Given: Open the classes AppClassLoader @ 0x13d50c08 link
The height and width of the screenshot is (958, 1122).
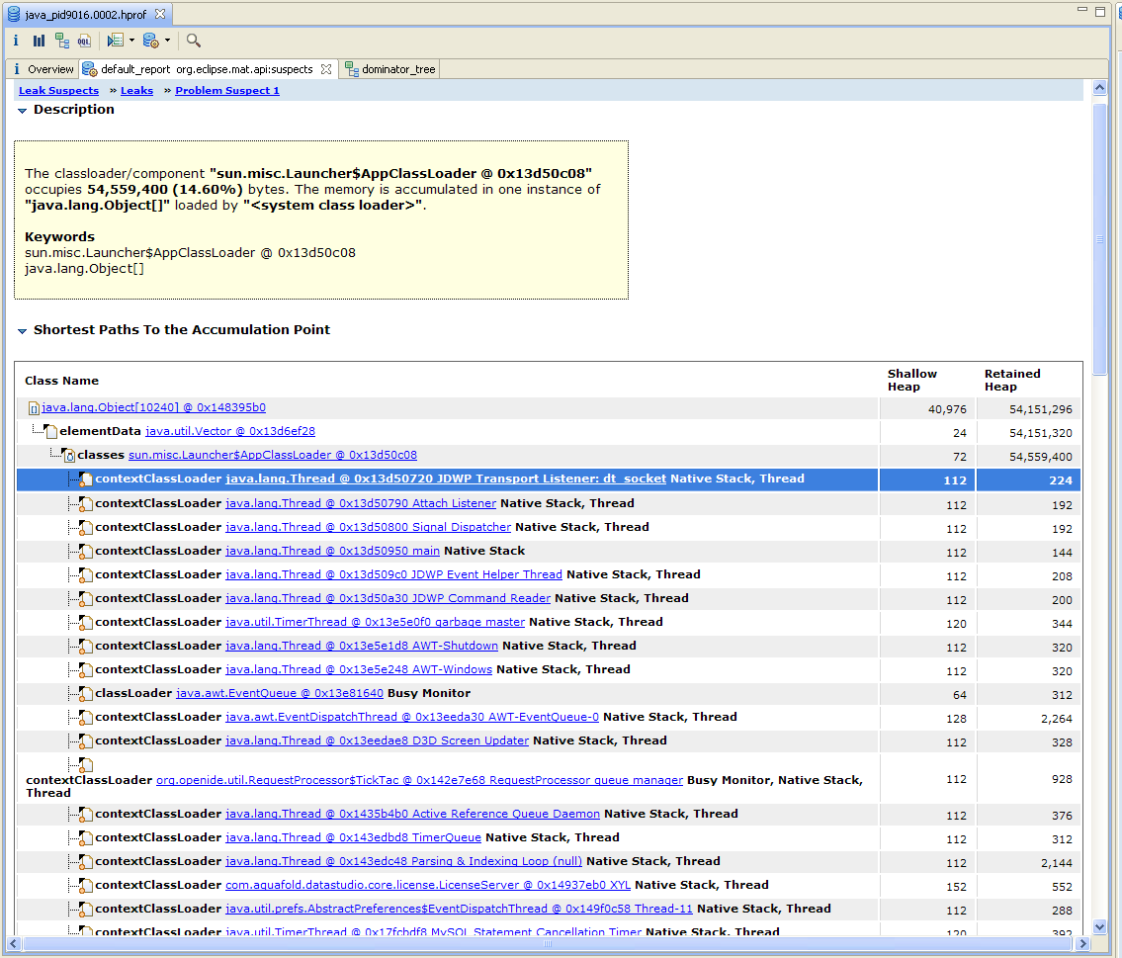Looking at the screenshot, I should coord(273,455).
